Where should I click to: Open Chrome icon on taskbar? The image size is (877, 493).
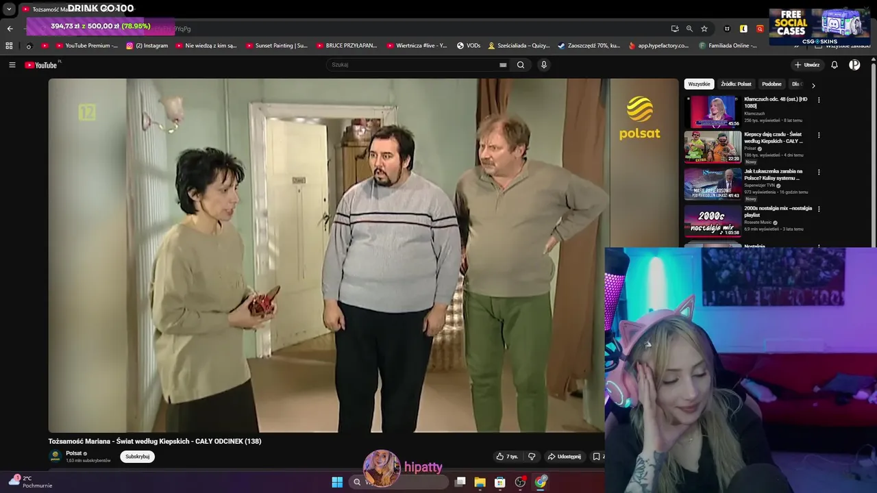pos(541,482)
